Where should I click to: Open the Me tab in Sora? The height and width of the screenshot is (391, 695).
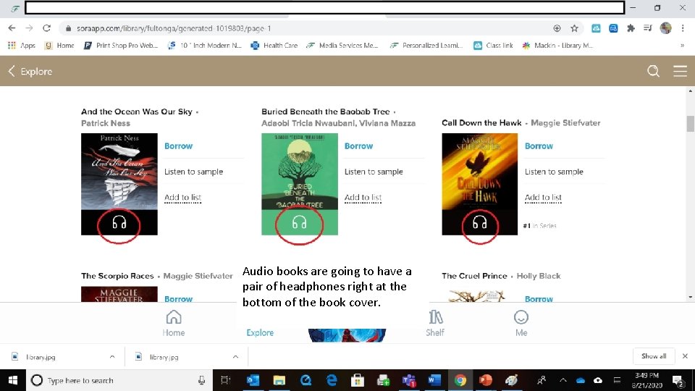[x=521, y=323]
